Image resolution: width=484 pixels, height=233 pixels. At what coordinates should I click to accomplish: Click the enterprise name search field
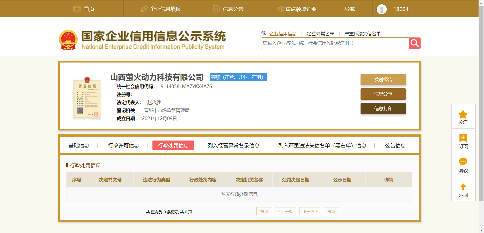click(335, 43)
